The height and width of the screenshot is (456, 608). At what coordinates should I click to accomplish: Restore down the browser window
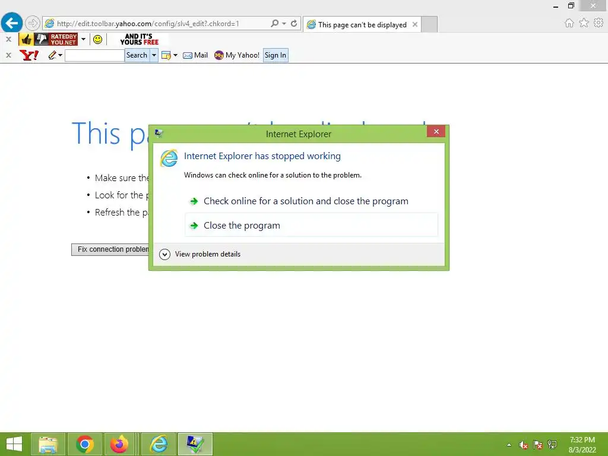571,5
